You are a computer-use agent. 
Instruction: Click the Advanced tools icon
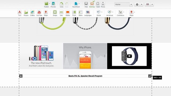point(109,12)
